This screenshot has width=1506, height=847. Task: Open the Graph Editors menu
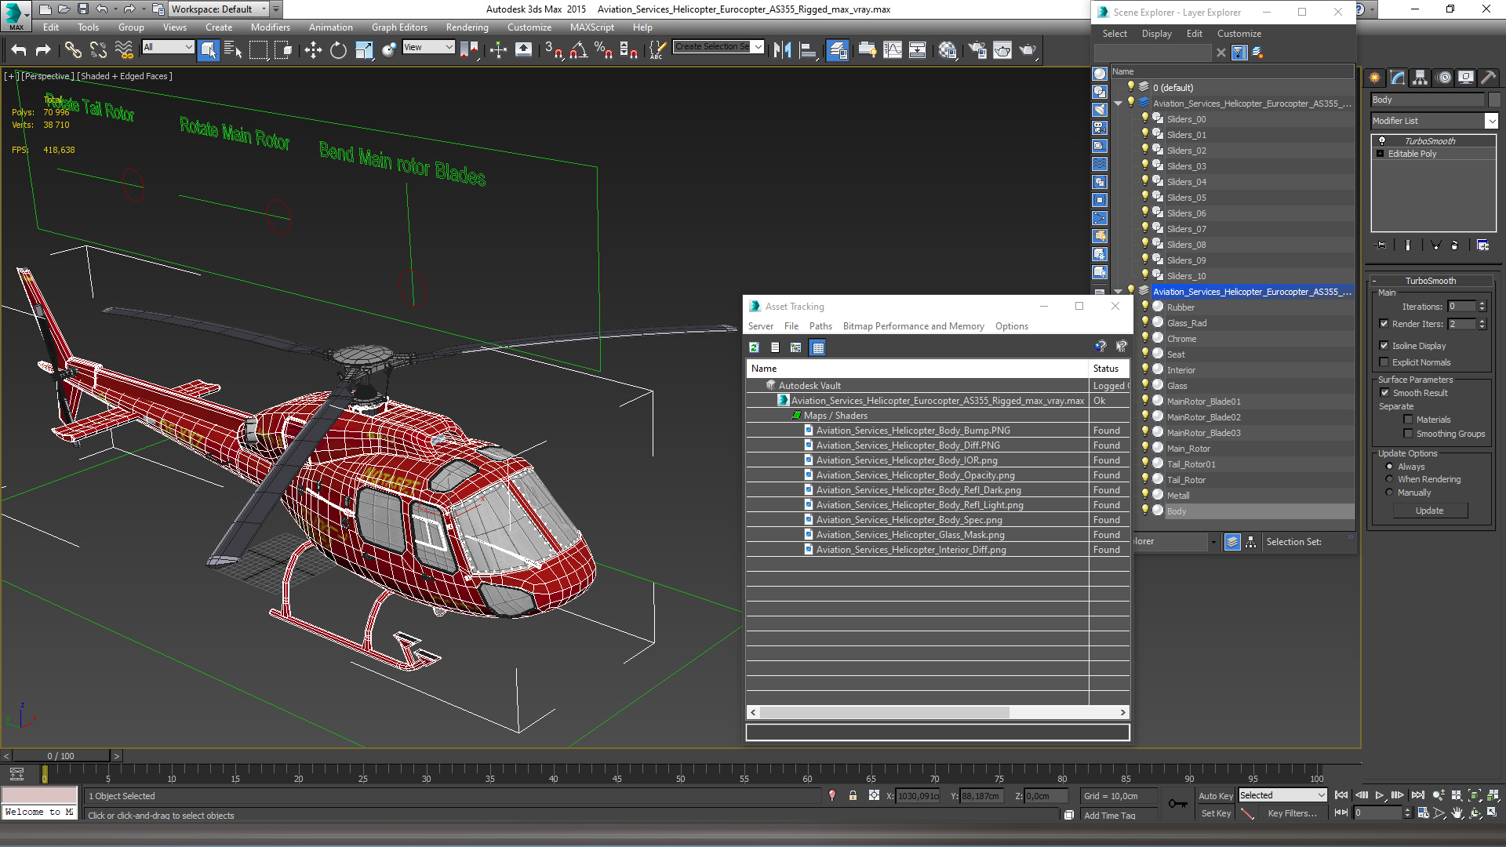coord(399,27)
